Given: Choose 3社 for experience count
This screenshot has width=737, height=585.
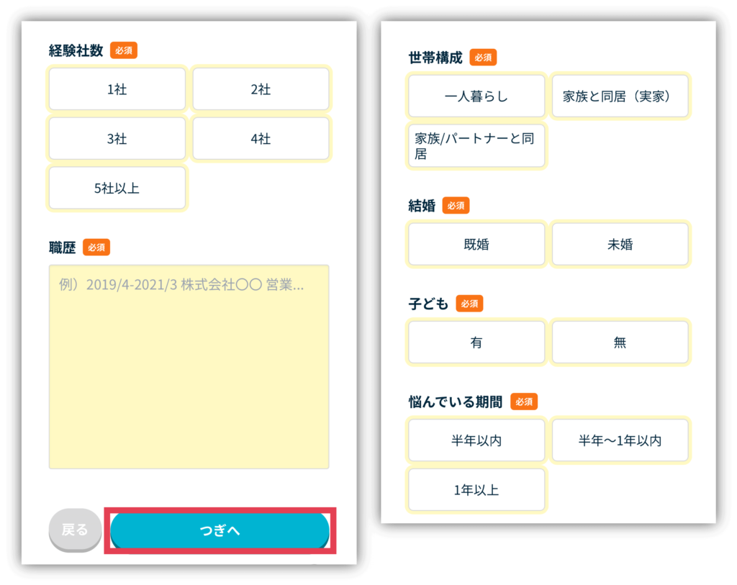Looking at the screenshot, I should (x=117, y=139).
